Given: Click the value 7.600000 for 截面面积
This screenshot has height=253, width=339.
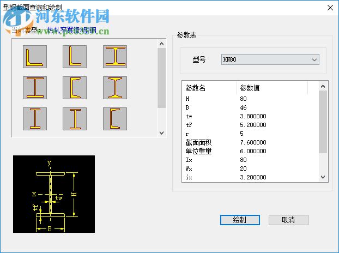Looking at the screenshot, I should point(253,142).
